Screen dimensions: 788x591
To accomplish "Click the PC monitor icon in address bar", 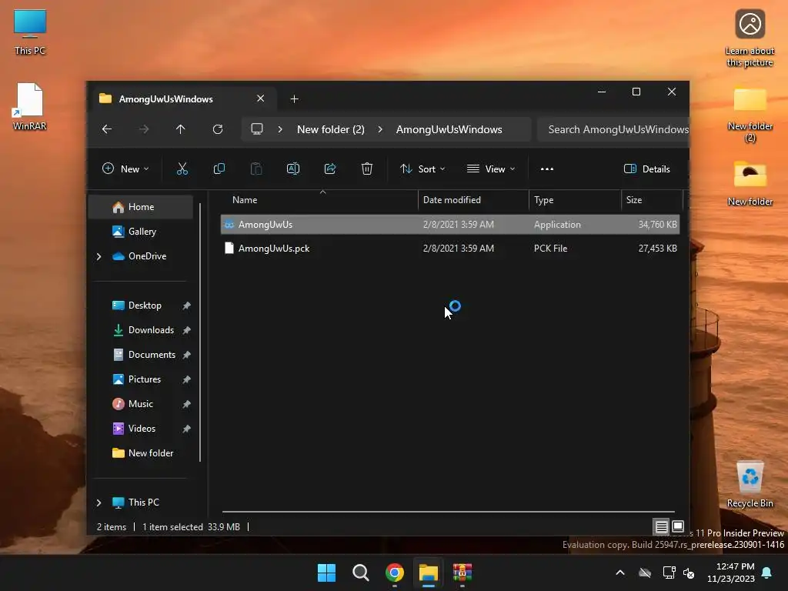I will (x=257, y=129).
